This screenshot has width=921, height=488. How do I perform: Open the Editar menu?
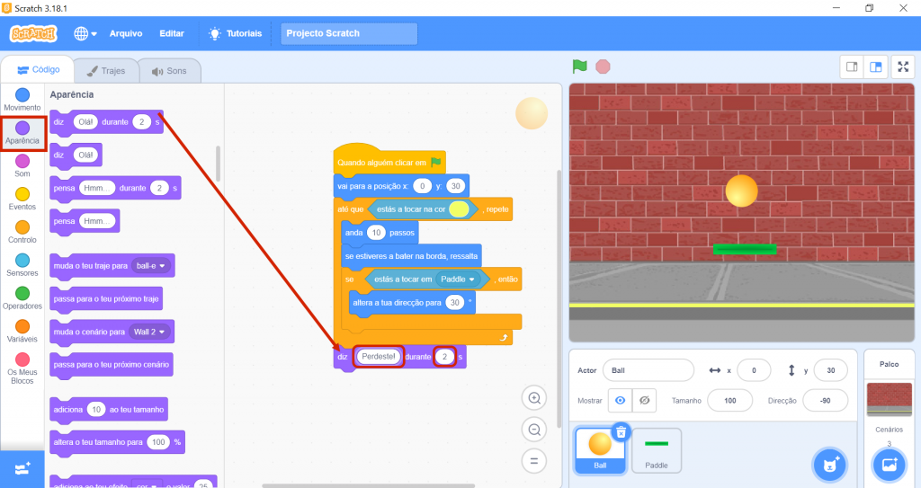(172, 33)
